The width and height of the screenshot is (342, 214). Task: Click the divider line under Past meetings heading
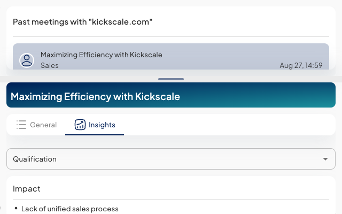coord(171,36)
